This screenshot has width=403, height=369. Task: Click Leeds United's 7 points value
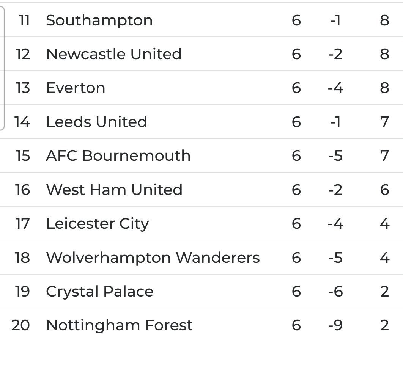pos(384,122)
